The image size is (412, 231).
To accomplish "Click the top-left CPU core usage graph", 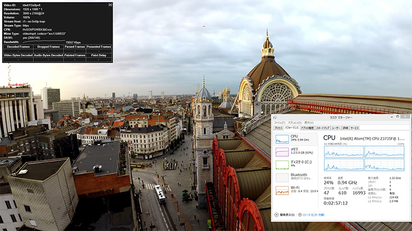I will point(343,151).
